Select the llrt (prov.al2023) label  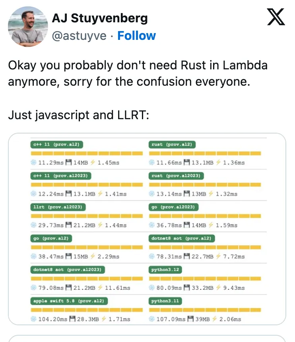tap(58, 207)
